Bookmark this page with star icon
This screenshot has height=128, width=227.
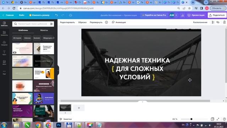(189, 8)
